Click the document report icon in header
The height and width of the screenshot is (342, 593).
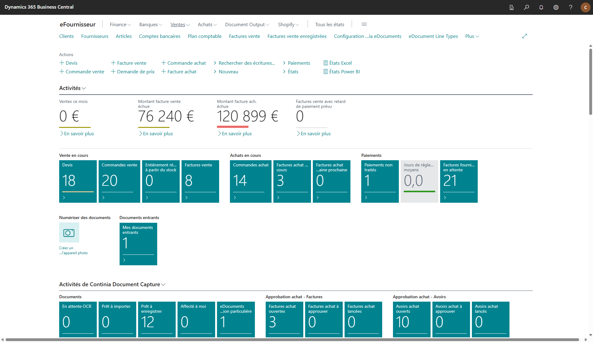(512, 7)
